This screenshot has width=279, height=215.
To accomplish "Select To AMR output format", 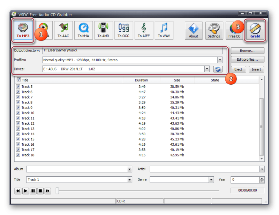I will point(103,30).
